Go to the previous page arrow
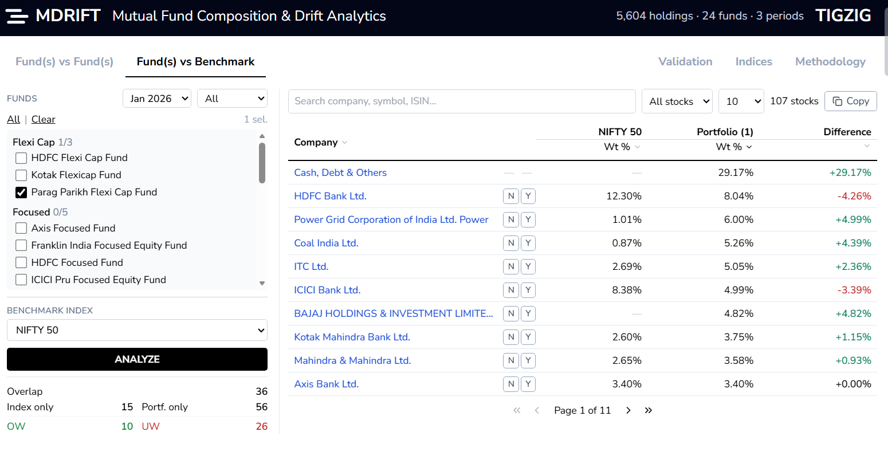This screenshot has height=471, width=888. coord(537,410)
